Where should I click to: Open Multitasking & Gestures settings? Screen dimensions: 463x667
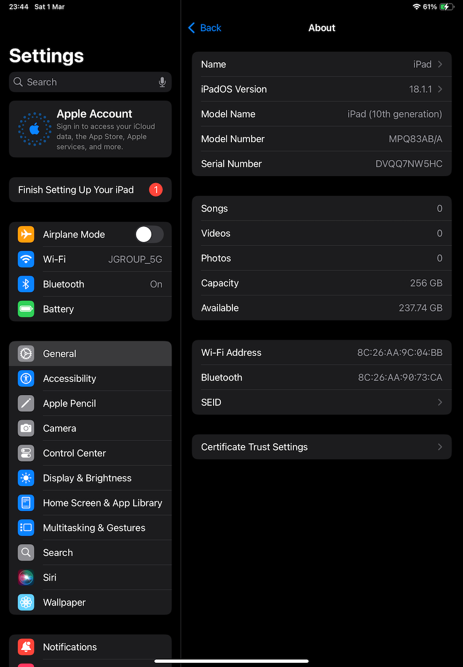click(x=90, y=528)
